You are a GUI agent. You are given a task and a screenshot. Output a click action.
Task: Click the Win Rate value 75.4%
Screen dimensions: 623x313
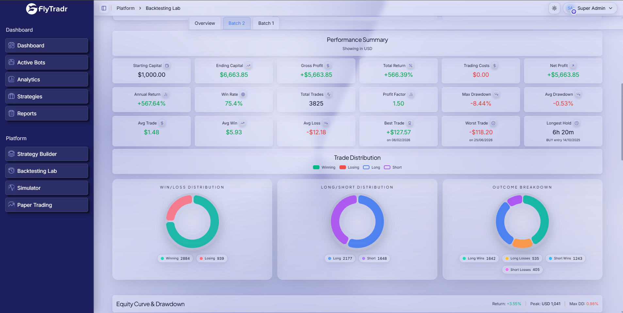(x=234, y=104)
